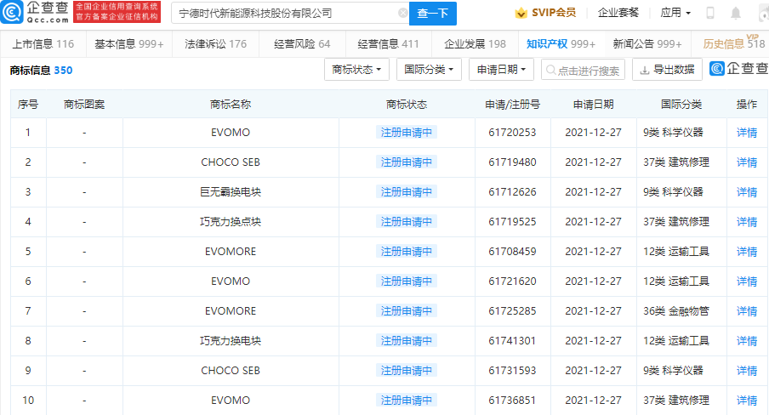Image resolution: width=769 pixels, height=415 pixels.
Task: Open 详情 for 巨无霸换电块 row
Action: tap(746, 192)
